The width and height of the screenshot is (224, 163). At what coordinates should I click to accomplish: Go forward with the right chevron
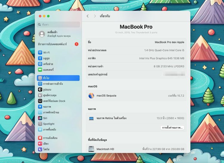click(x=95, y=16)
